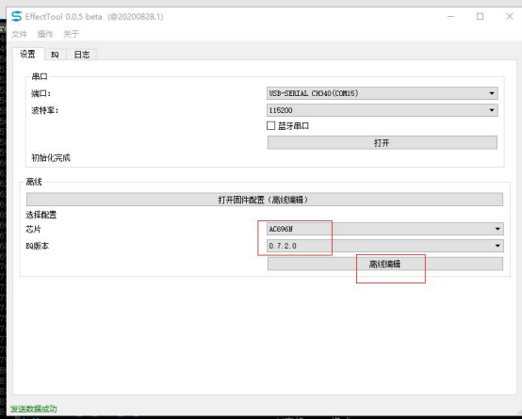Expand the 波特率 baud rate dropdown

click(x=383, y=110)
